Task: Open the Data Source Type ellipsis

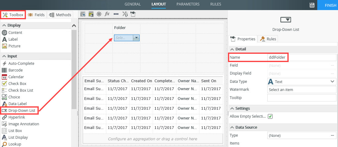Action: (333, 136)
